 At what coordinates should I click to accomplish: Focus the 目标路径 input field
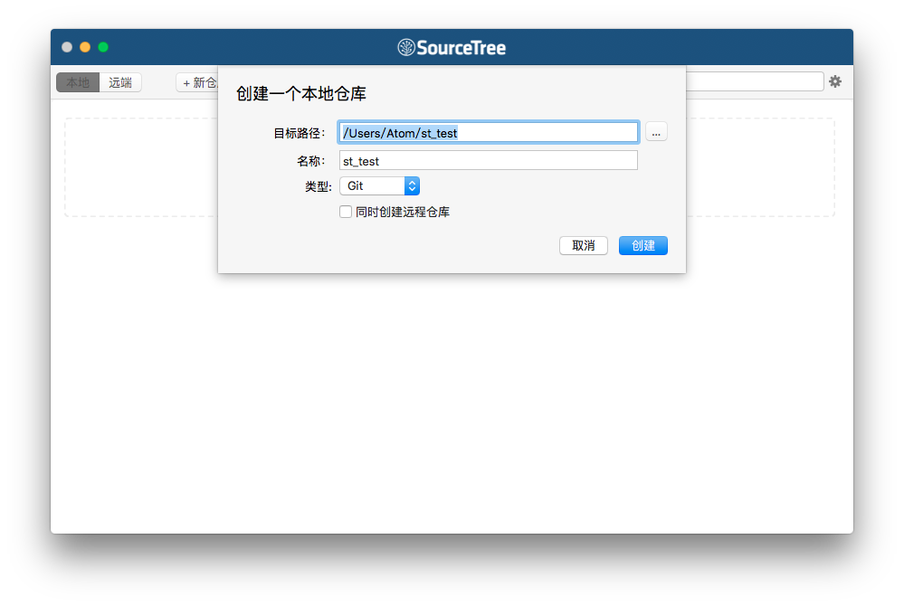pos(489,132)
